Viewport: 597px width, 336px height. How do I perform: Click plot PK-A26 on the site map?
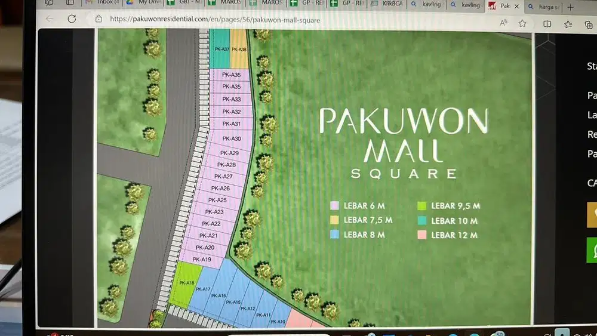coord(220,189)
